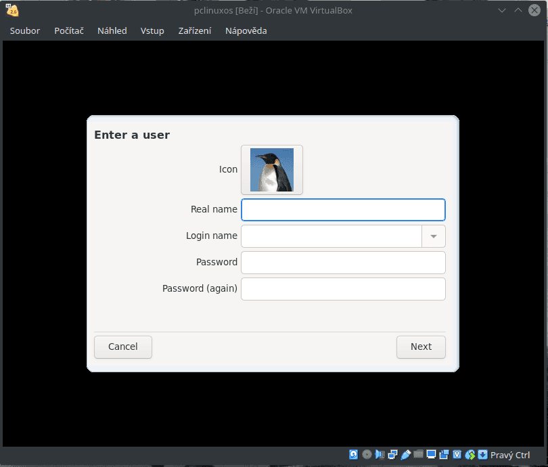Image resolution: width=548 pixels, height=467 pixels.
Task: Click the USB devices status icon
Action: click(x=405, y=454)
